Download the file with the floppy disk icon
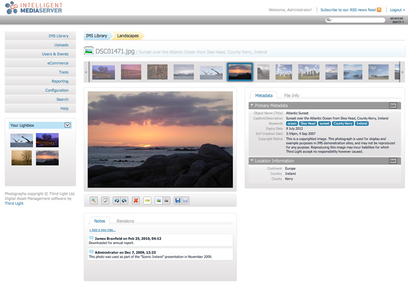Image resolution: width=408 pixels, height=293 pixels. pyautogui.click(x=177, y=200)
